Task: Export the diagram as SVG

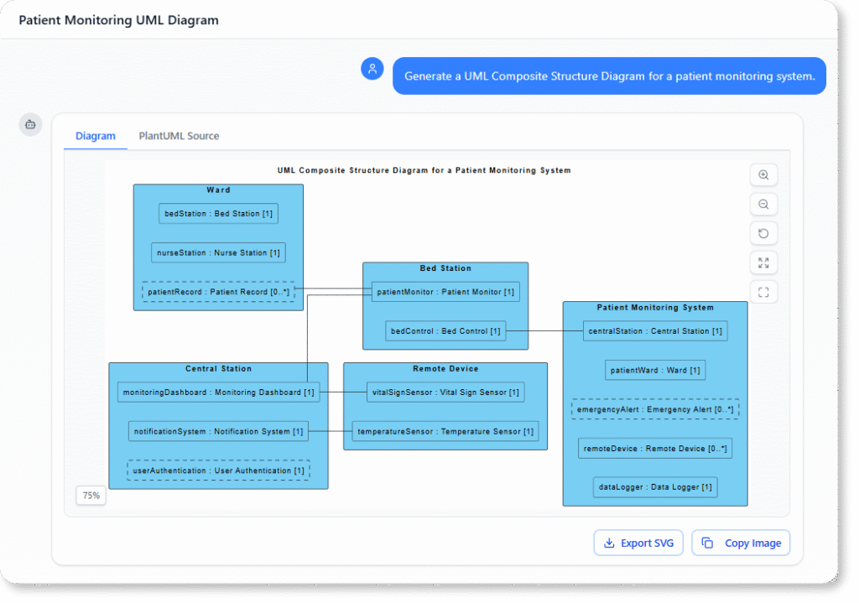Action: click(x=638, y=543)
